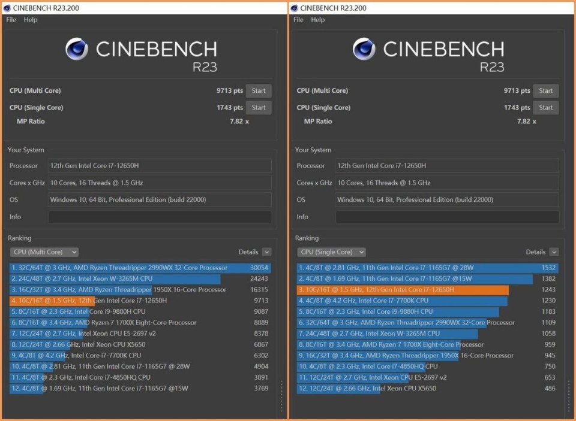Click Cinebench app icon in right window title bar
The height and width of the screenshot is (421, 576).
(x=294, y=8)
